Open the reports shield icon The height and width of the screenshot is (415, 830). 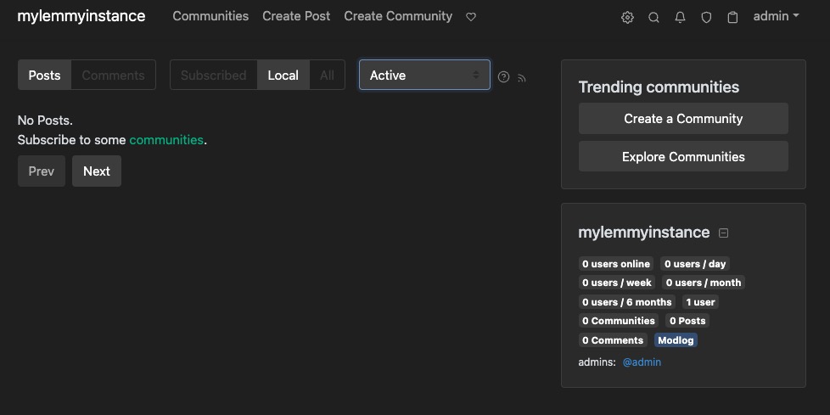point(706,17)
